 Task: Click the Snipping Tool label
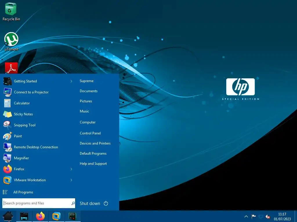(25, 125)
